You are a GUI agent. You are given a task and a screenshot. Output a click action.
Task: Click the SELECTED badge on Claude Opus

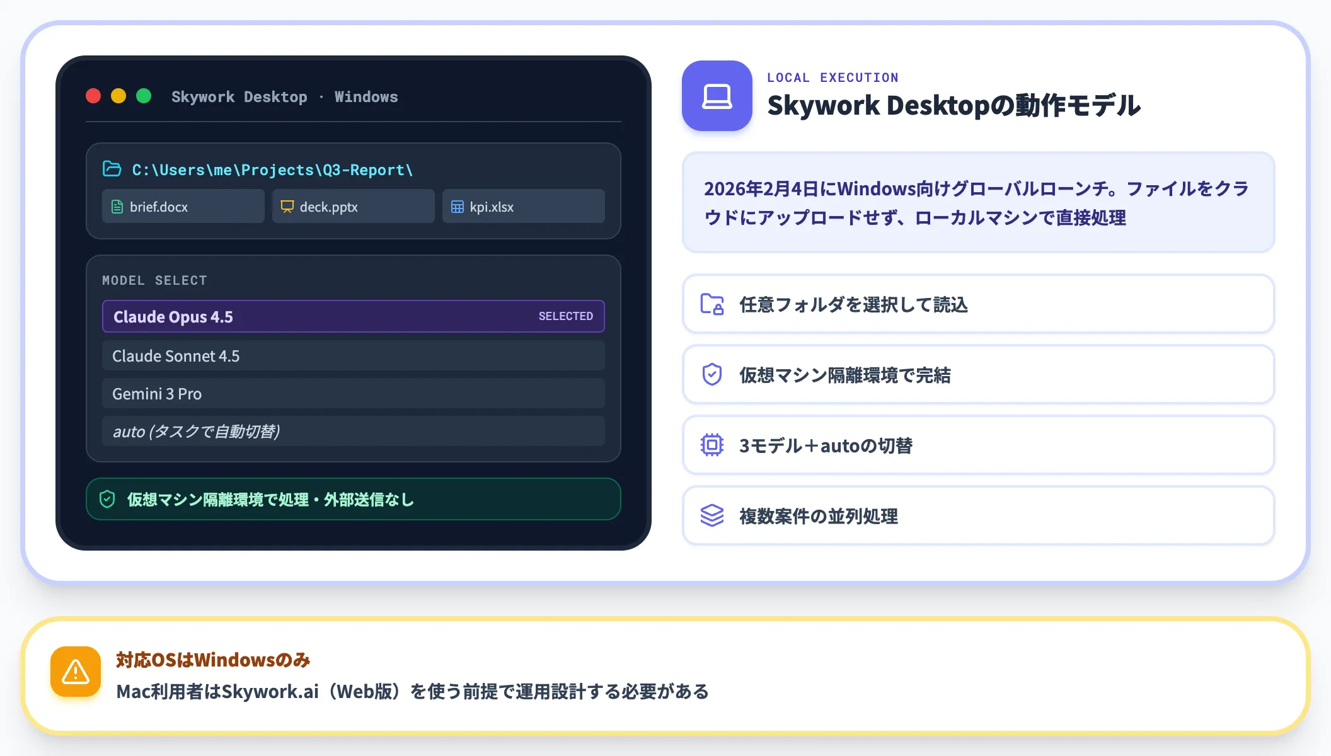[566, 316]
